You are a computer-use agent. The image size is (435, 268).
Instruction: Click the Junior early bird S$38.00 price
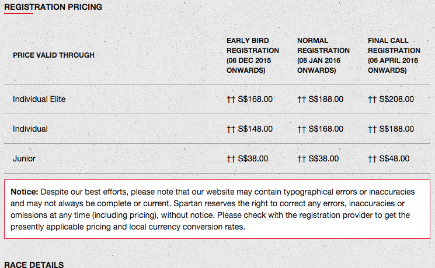click(253, 158)
